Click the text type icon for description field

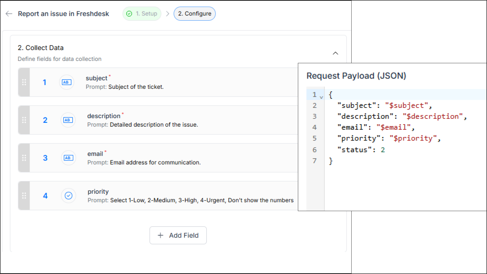coord(68,120)
